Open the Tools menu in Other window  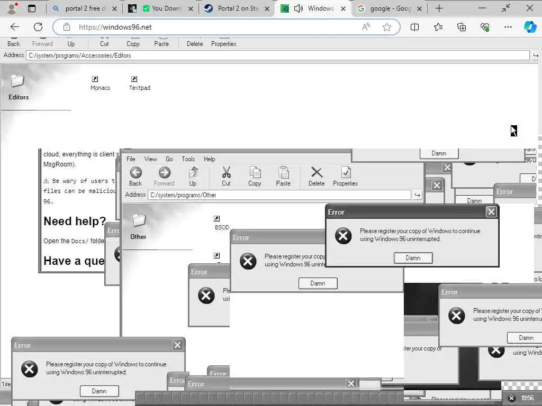click(188, 159)
